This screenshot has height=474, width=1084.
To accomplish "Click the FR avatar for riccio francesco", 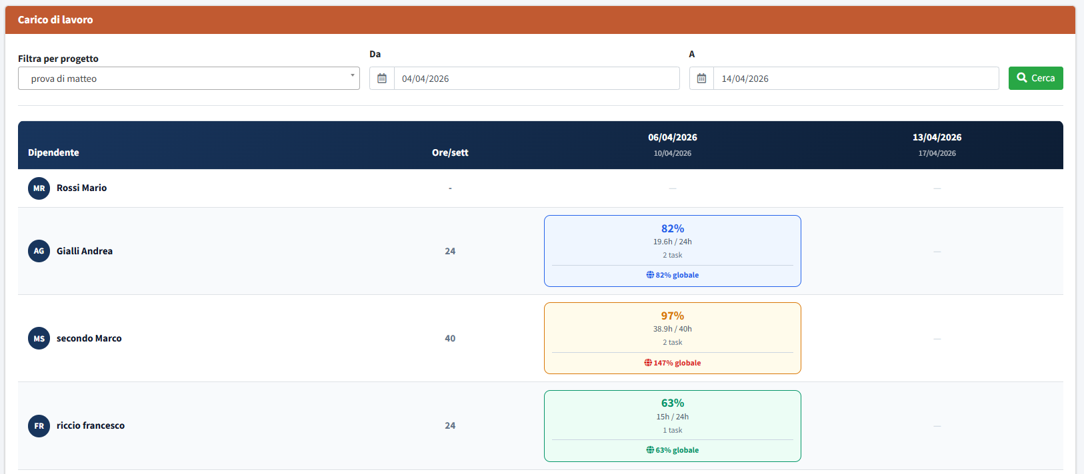I will [39, 425].
